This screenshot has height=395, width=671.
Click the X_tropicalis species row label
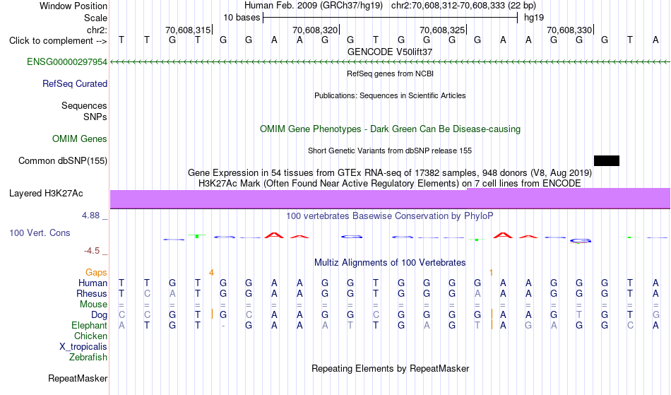click(x=83, y=347)
